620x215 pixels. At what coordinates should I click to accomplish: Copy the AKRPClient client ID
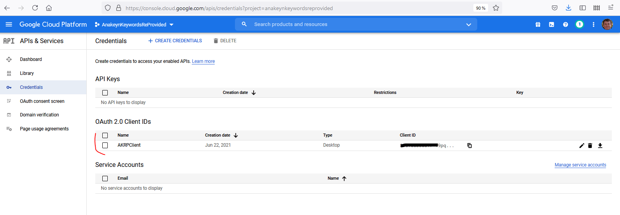(469, 146)
